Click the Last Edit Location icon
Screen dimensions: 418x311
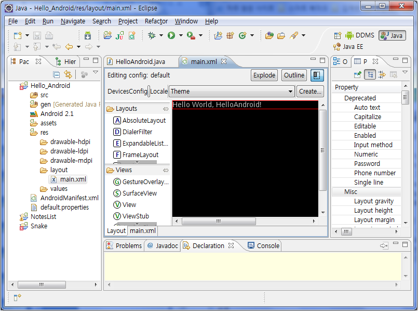click(x=57, y=47)
